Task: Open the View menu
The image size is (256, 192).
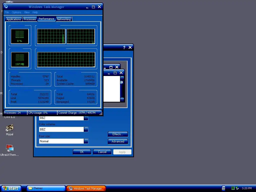Action: [27, 12]
